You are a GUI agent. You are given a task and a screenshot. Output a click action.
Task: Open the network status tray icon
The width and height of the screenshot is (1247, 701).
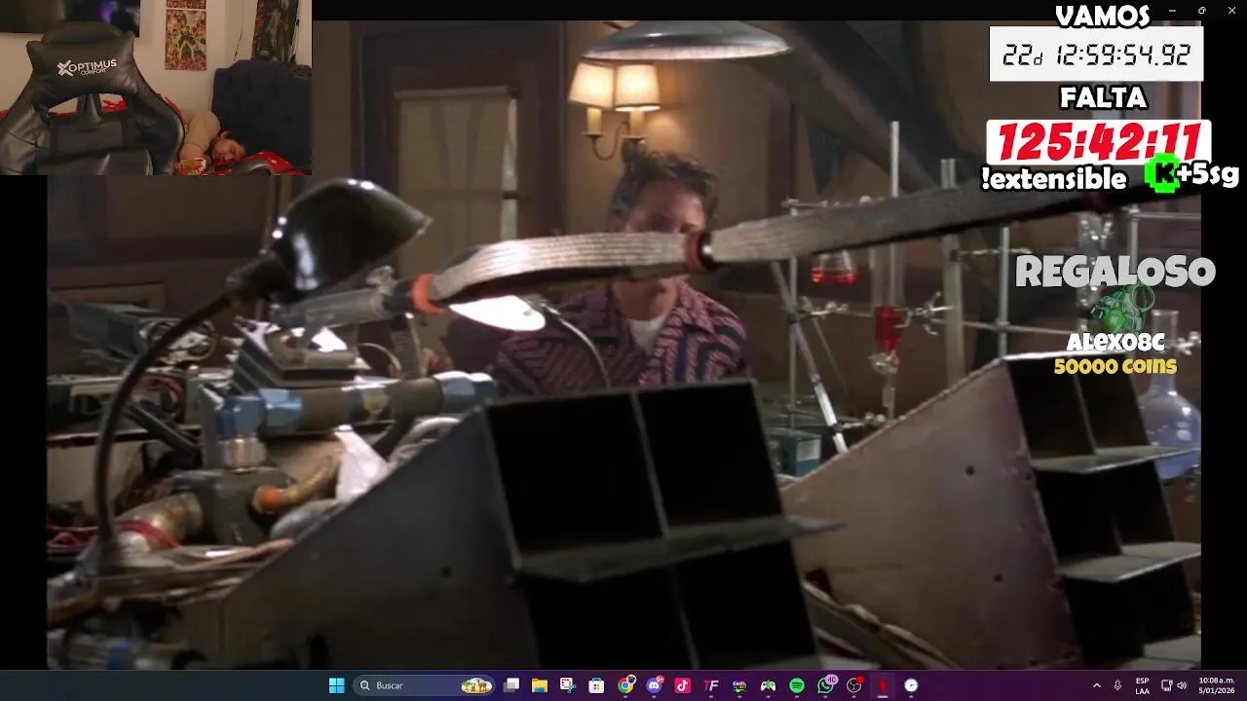1167,685
